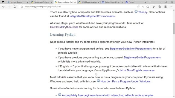
Task: Open the Favorites list icon
Action: (x=154, y=7)
